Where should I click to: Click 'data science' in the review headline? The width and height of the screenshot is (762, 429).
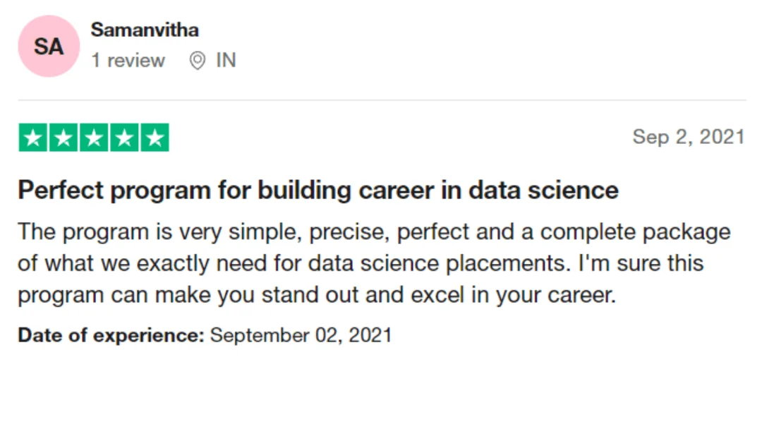tap(543, 190)
